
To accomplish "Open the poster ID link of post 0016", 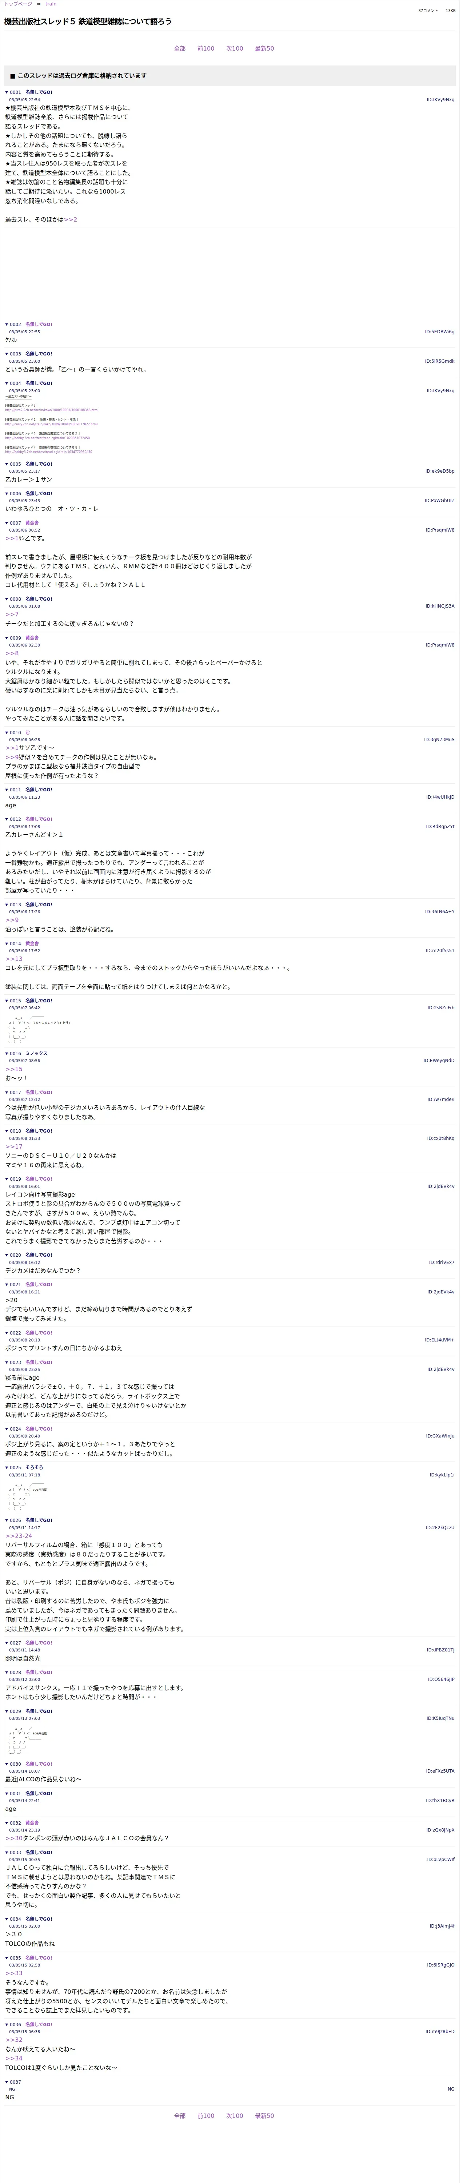I will pos(439,1061).
